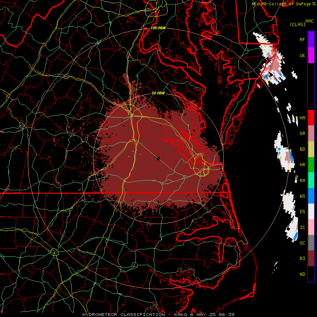This screenshot has width=317, height=317.
Task: Click the 'BI' legend label
Action: [302, 259]
